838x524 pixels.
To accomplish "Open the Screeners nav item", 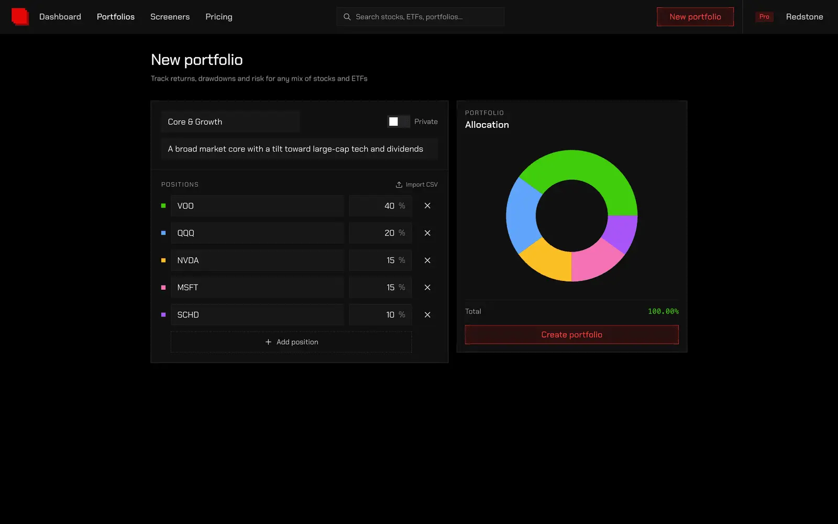I will tap(170, 17).
